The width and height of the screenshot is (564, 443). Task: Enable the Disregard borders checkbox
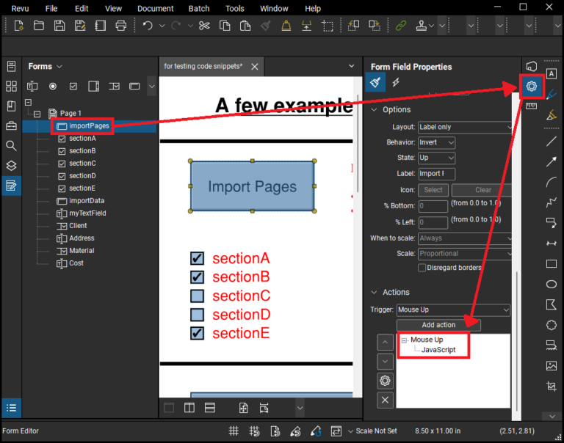click(x=422, y=268)
